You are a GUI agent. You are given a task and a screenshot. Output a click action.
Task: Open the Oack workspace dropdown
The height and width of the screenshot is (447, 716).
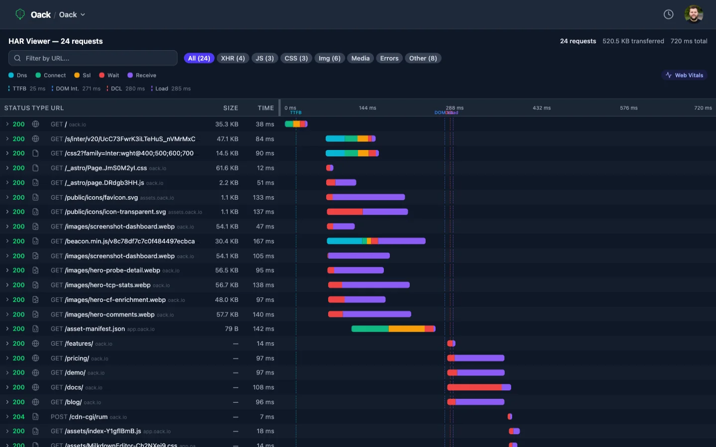tap(72, 15)
